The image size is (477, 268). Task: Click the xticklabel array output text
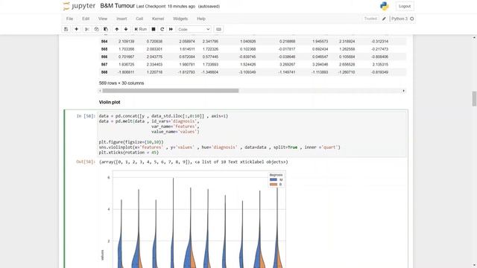194,162
